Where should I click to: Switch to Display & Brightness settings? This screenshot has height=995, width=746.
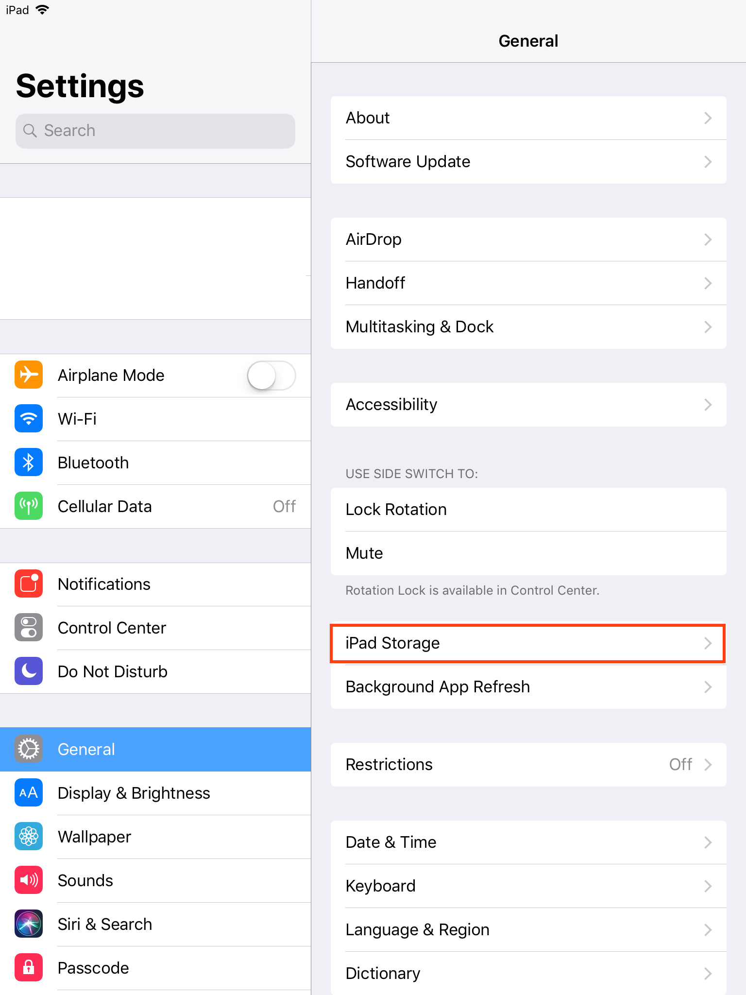click(x=155, y=793)
